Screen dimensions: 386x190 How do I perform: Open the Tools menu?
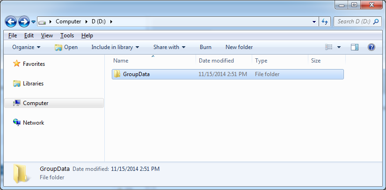point(67,35)
